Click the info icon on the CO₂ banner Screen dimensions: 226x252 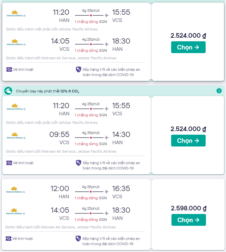click(x=219, y=91)
